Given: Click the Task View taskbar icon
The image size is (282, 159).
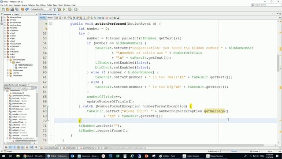Looking at the screenshot, I should (x=11, y=156).
